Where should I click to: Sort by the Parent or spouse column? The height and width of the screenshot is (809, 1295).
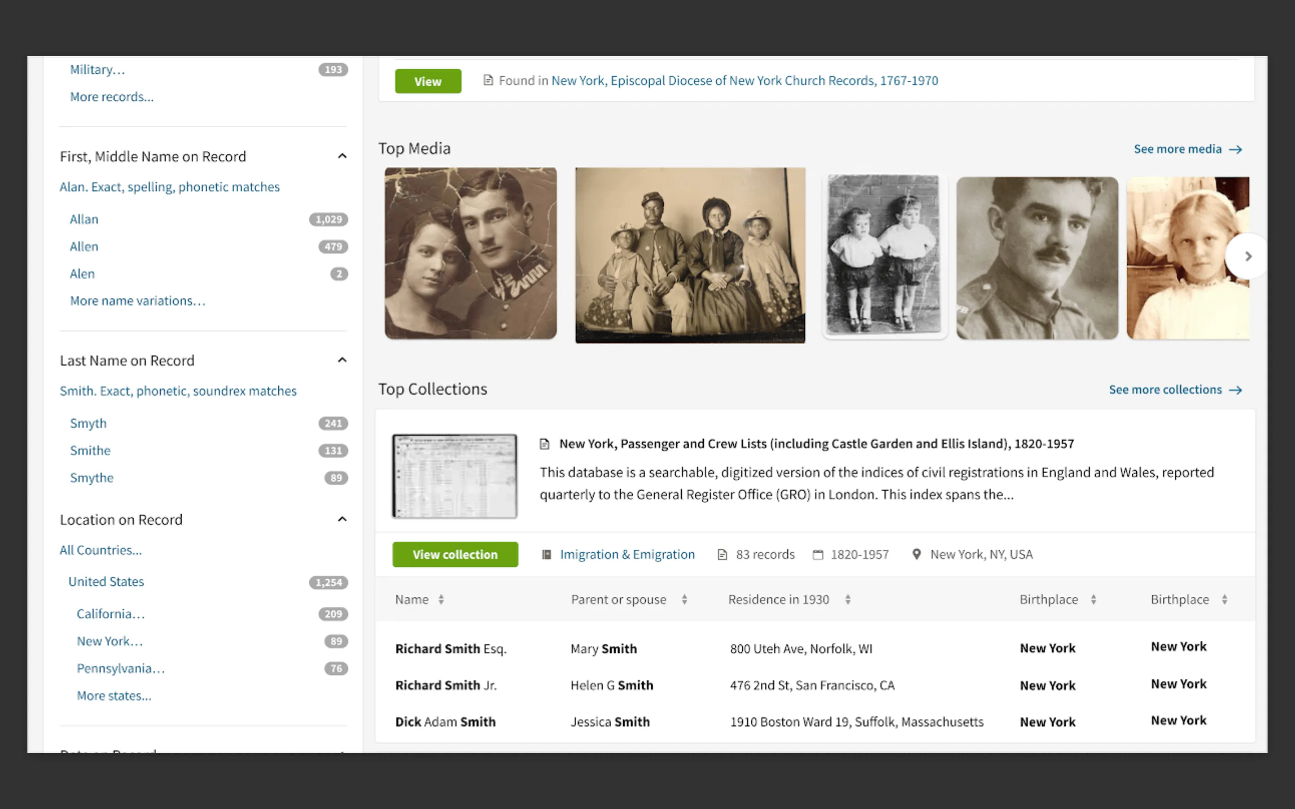coord(684,599)
